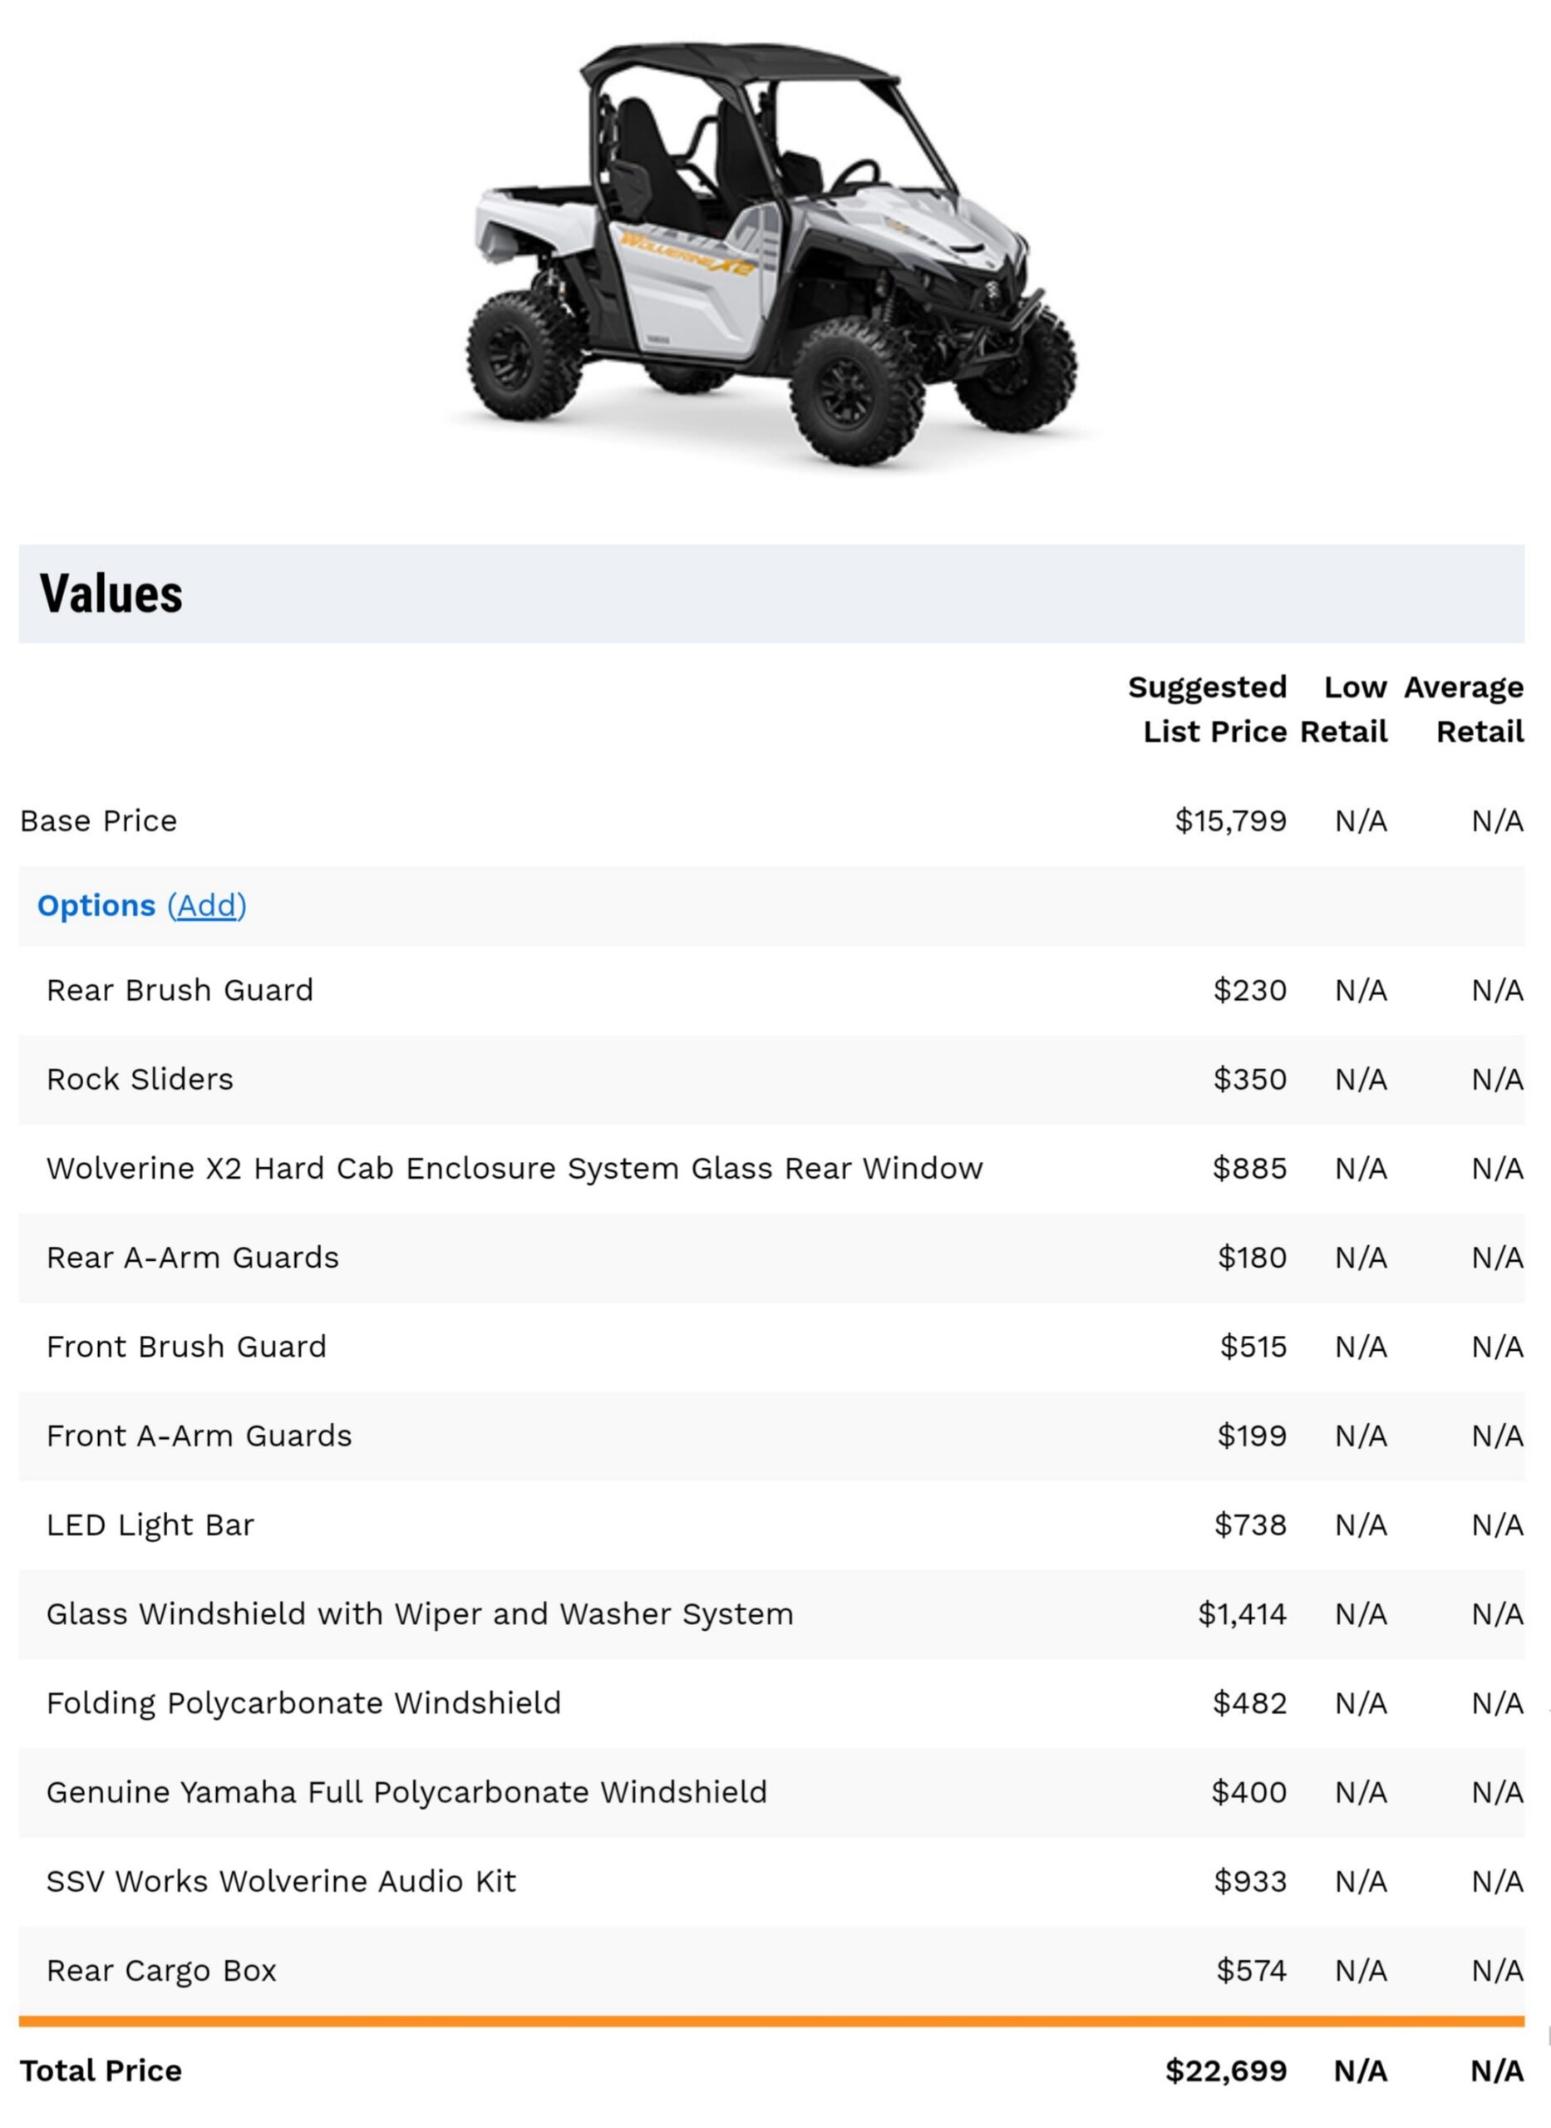Image resolution: width=1551 pixels, height=2128 pixels.
Task: Click the Front Brush Guard option
Action: (x=187, y=1346)
